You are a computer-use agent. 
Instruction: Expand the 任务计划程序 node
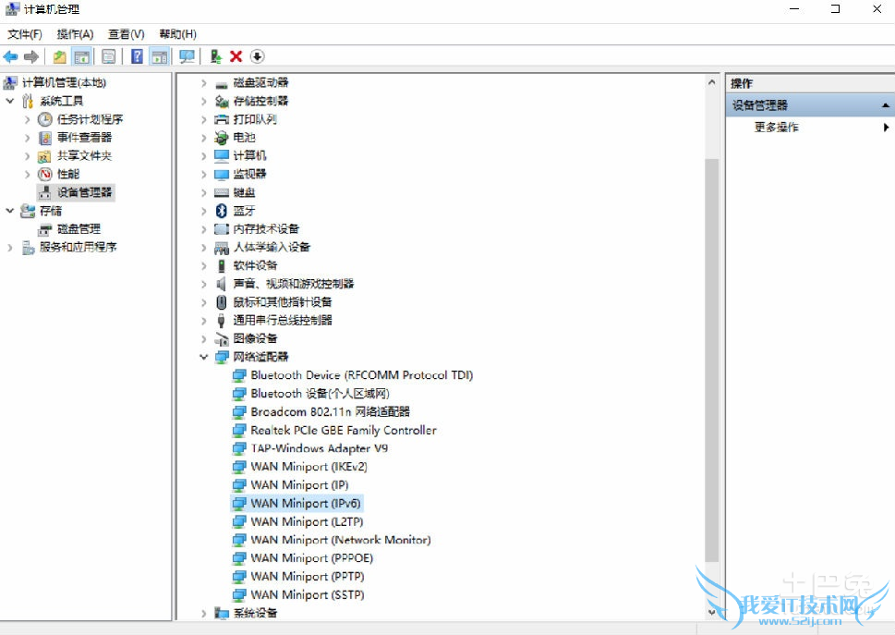tap(28, 119)
